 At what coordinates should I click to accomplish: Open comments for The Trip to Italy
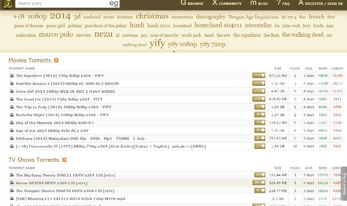point(260,107)
